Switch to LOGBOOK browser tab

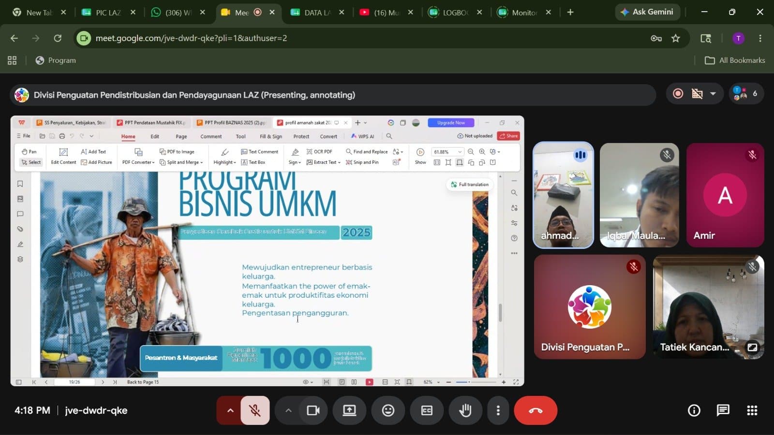point(456,13)
